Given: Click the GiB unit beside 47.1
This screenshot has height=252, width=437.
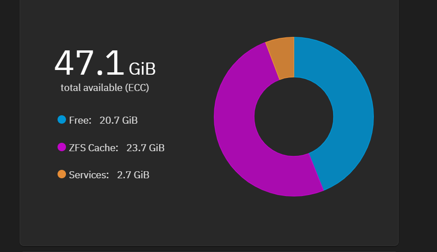Looking at the screenshot, I should [x=142, y=69].
